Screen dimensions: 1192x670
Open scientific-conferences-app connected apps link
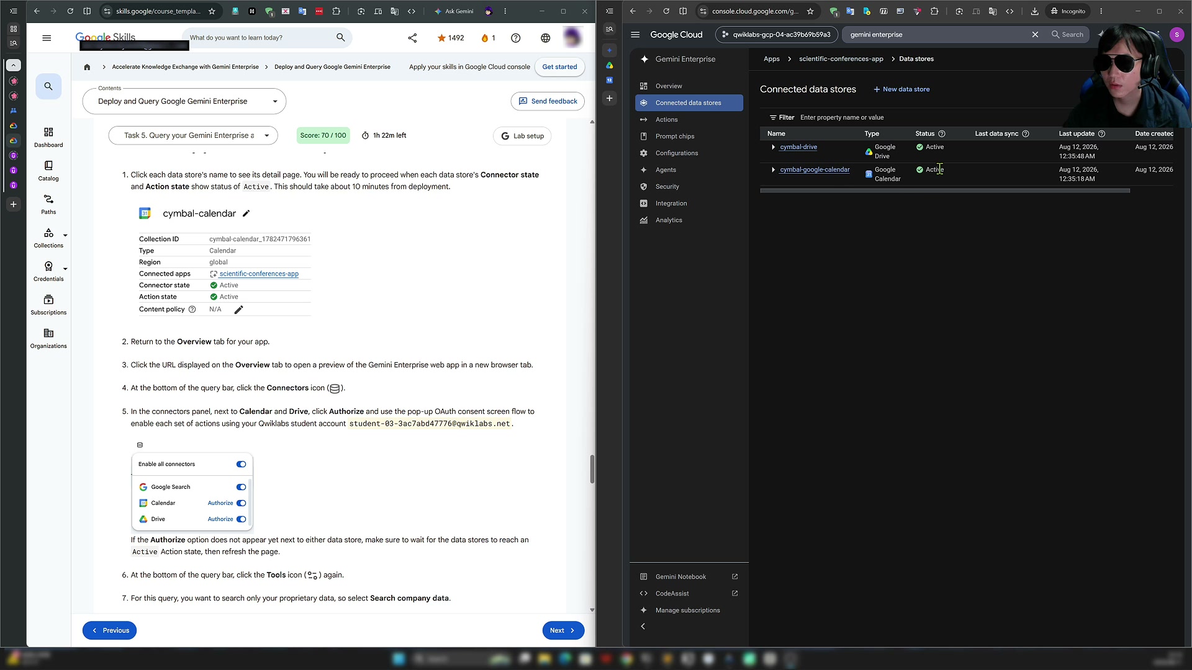tap(258, 274)
